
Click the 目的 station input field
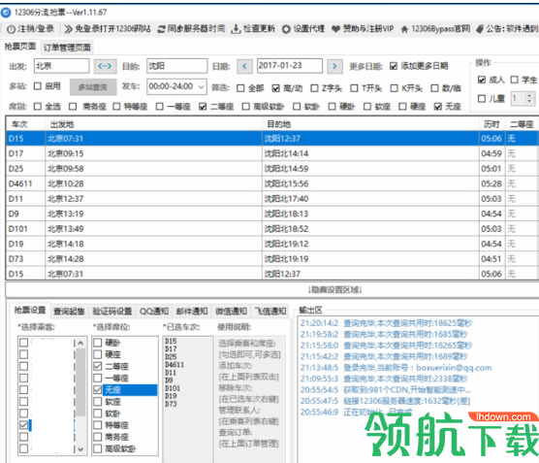pyautogui.click(x=177, y=66)
